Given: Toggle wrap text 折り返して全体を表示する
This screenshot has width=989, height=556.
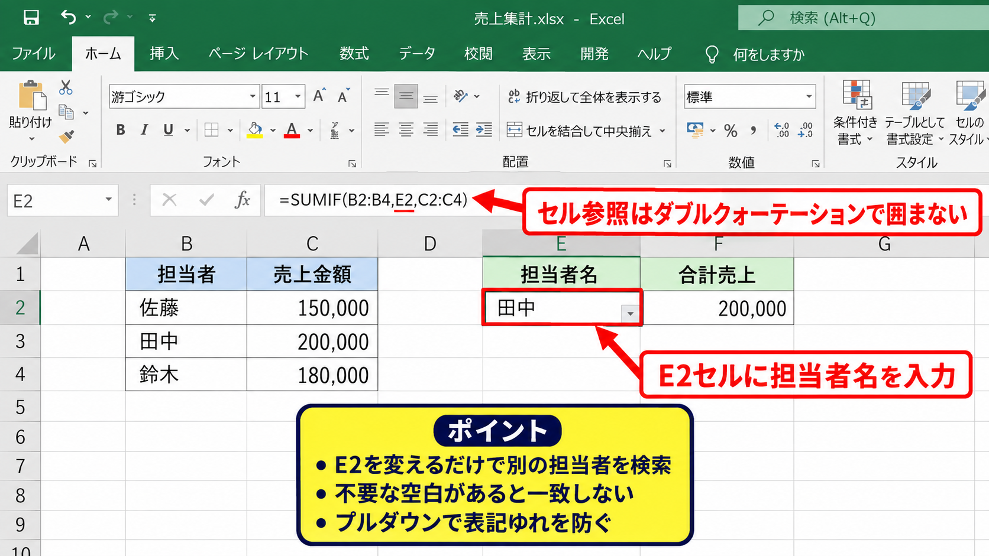Looking at the screenshot, I should point(584,97).
